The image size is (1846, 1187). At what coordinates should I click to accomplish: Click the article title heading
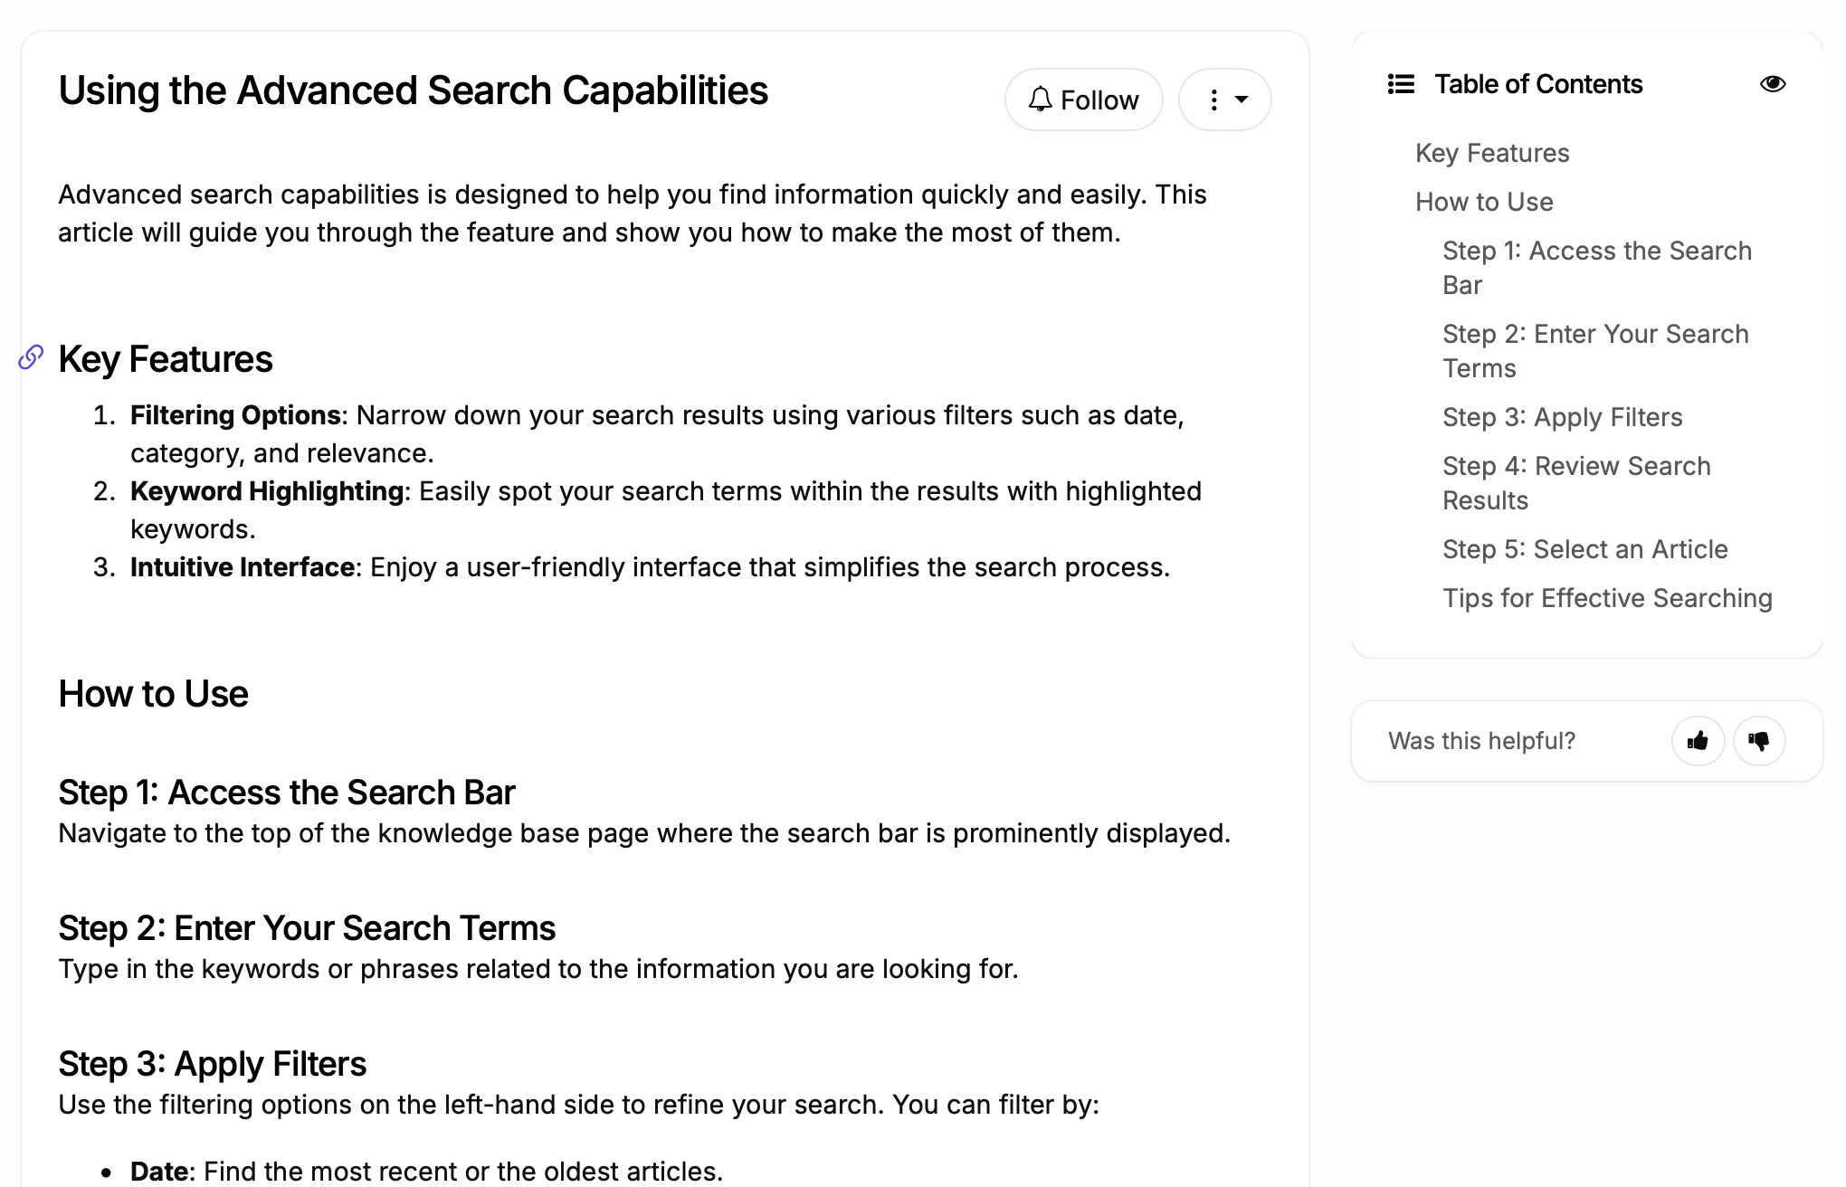point(413,90)
